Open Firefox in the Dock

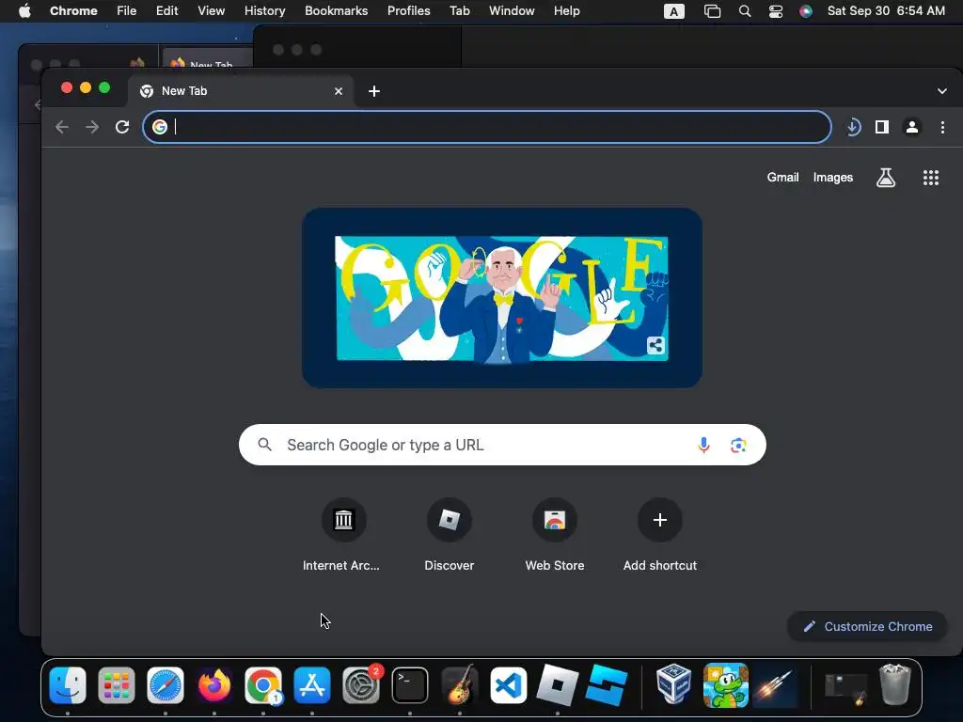tap(214, 685)
